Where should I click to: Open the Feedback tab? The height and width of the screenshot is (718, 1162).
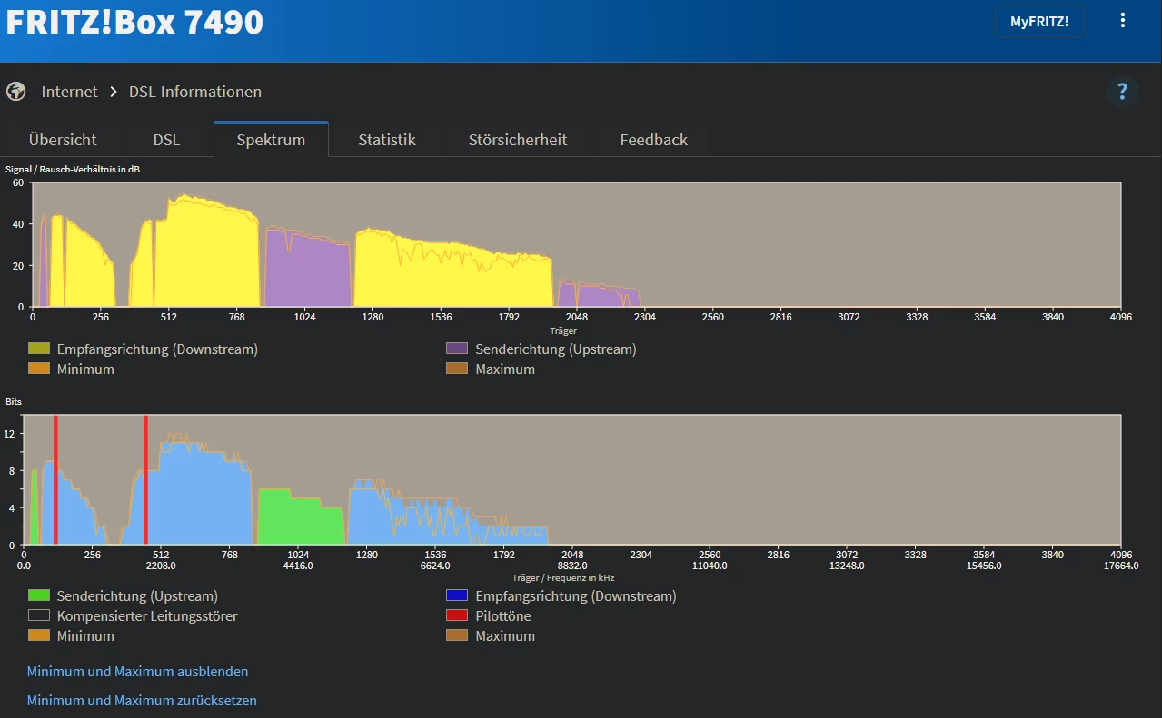[653, 140]
